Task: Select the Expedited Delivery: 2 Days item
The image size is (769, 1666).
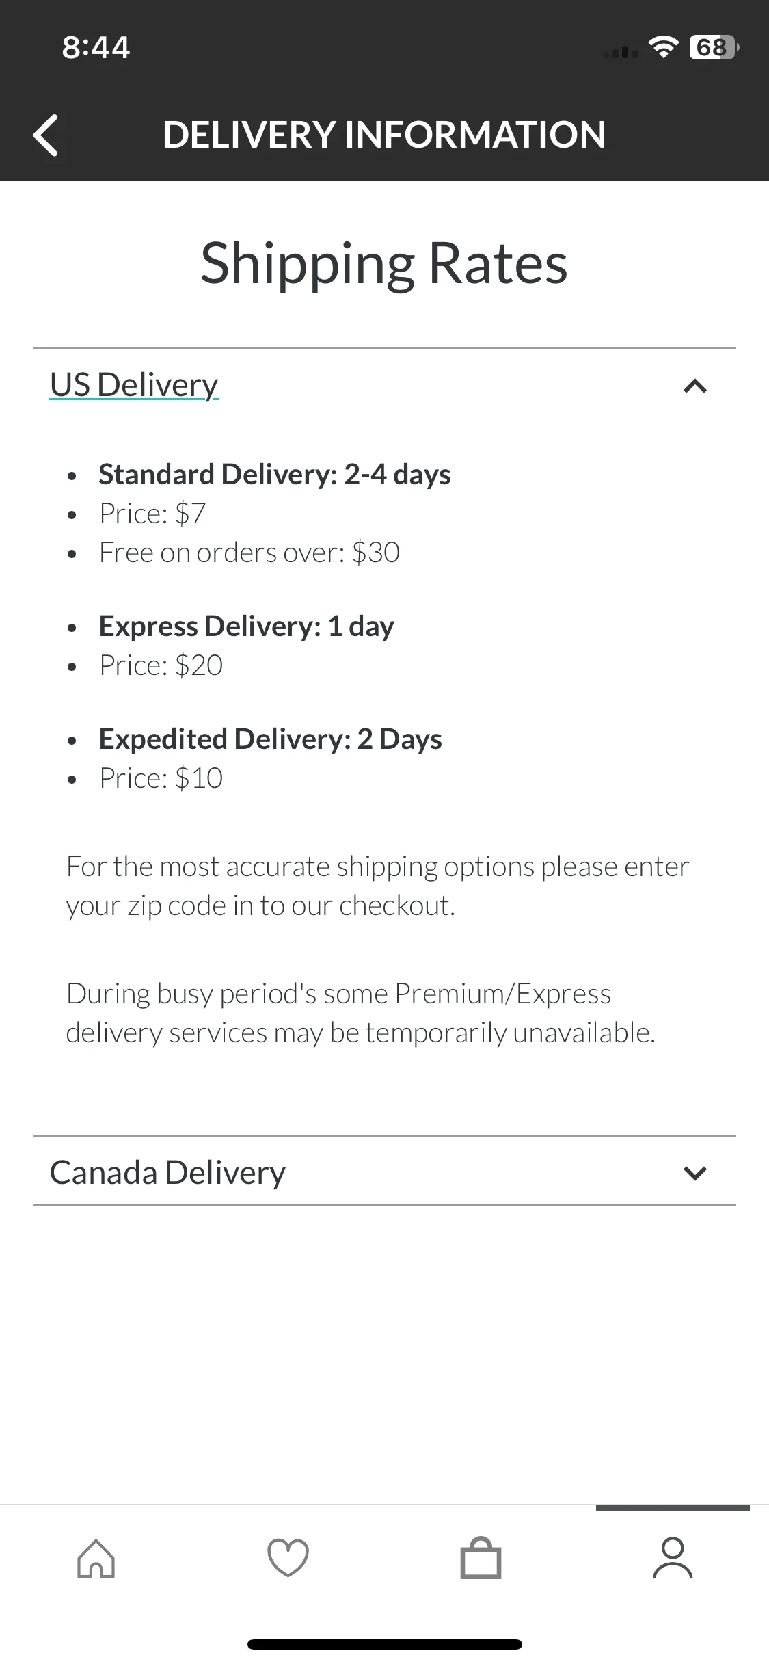Action: tap(270, 739)
